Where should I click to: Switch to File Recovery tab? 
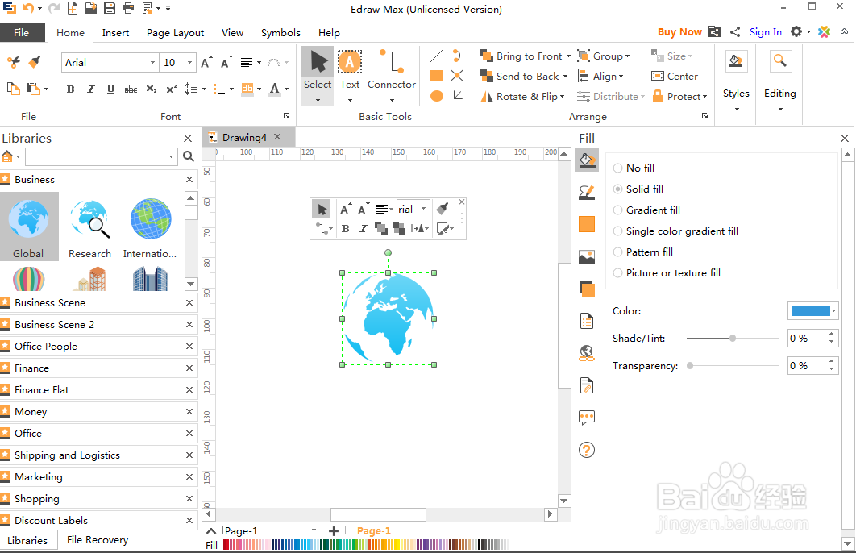[98, 540]
